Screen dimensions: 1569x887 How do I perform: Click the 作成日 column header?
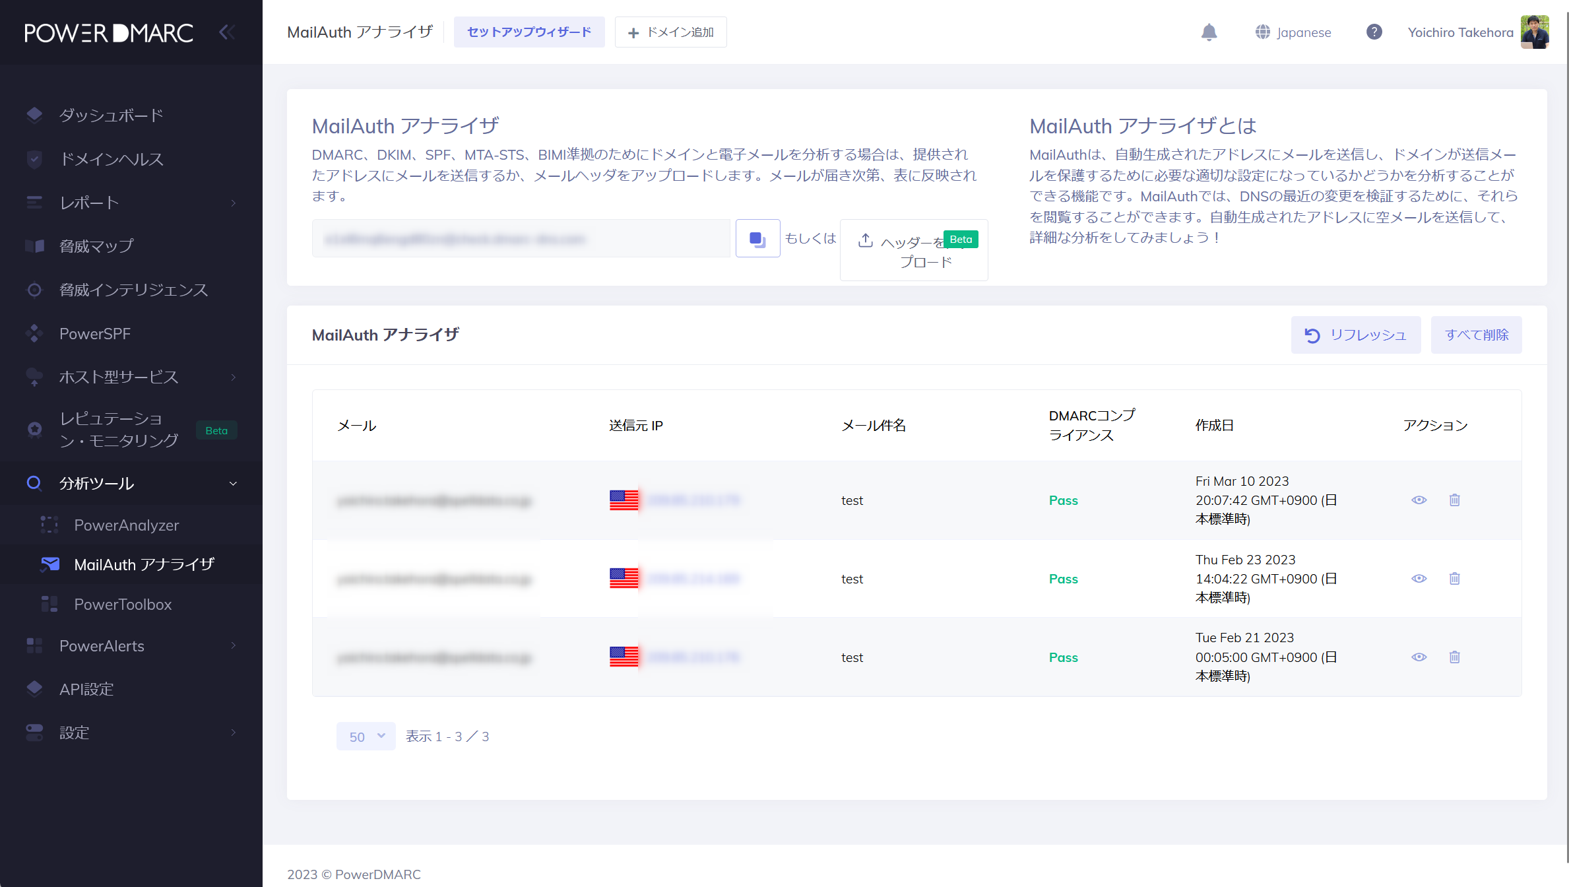click(x=1215, y=426)
